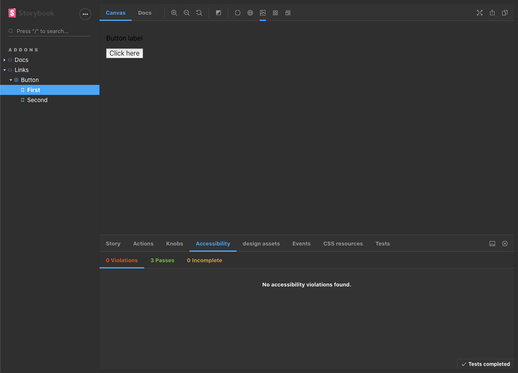Open the backgrounds picture icon
This screenshot has height=373, width=518.
[263, 13]
